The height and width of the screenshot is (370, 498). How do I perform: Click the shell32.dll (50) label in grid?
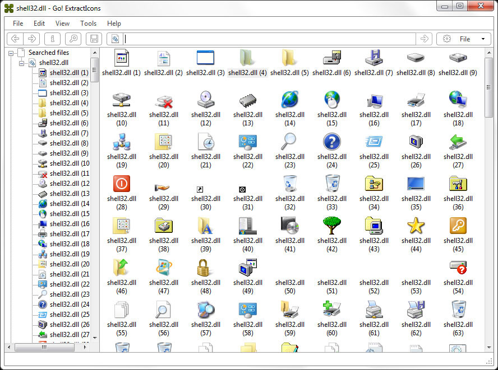[x=289, y=287]
